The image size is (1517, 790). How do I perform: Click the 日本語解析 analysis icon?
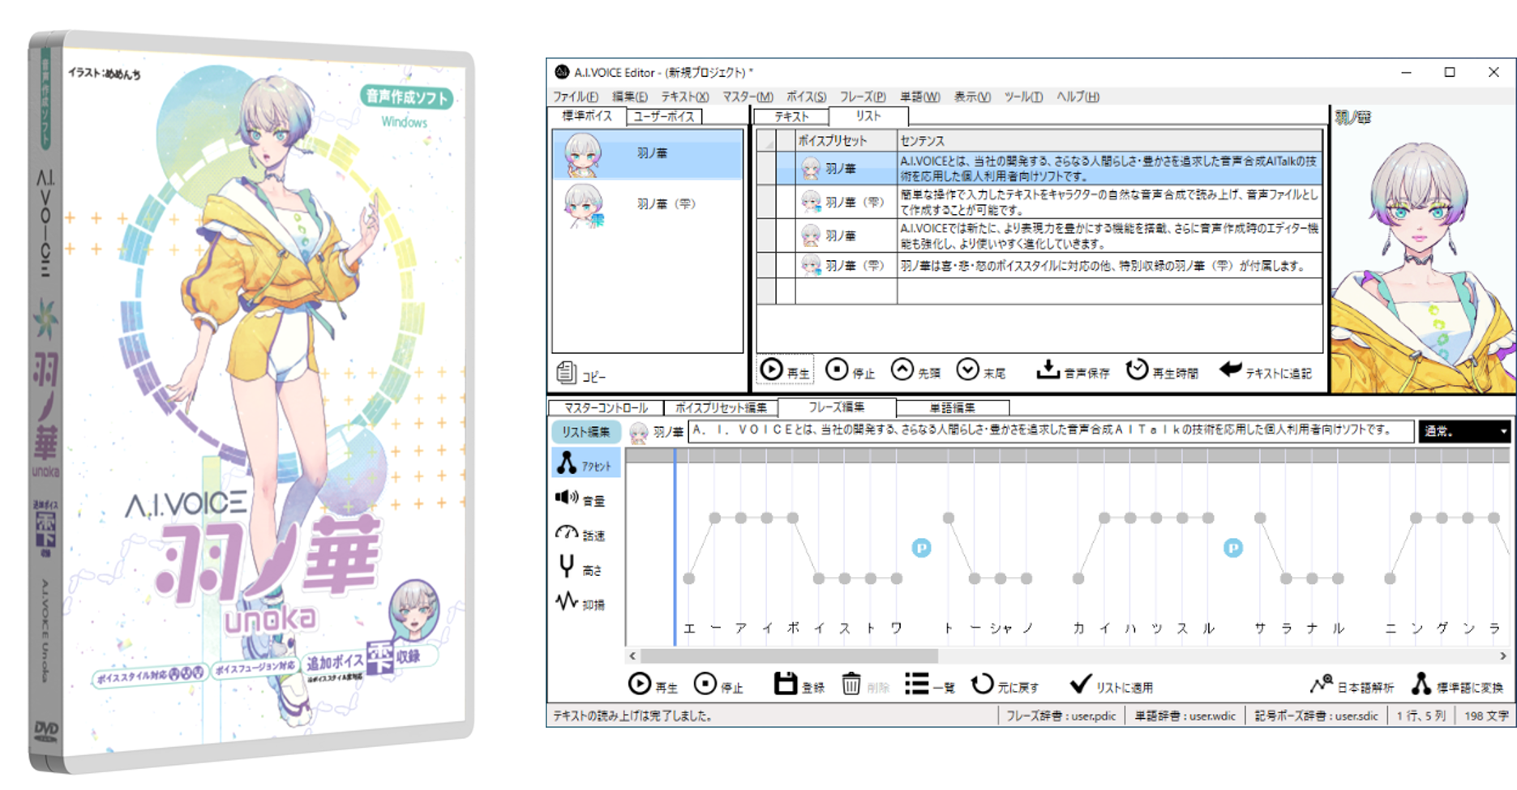click(x=1321, y=684)
